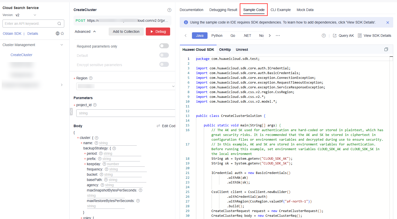
Task: Click the keepday number input field
Action: [x=126, y=164]
